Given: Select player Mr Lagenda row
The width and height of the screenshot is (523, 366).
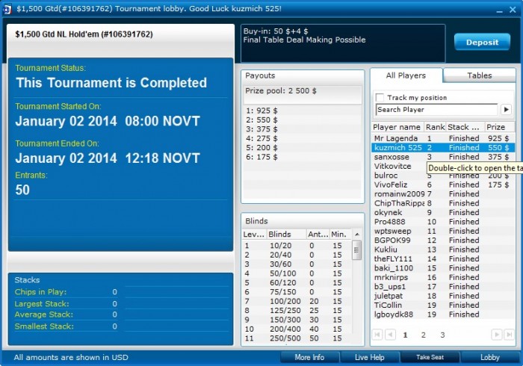Looking at the screenshot, I should pos(443,138).
